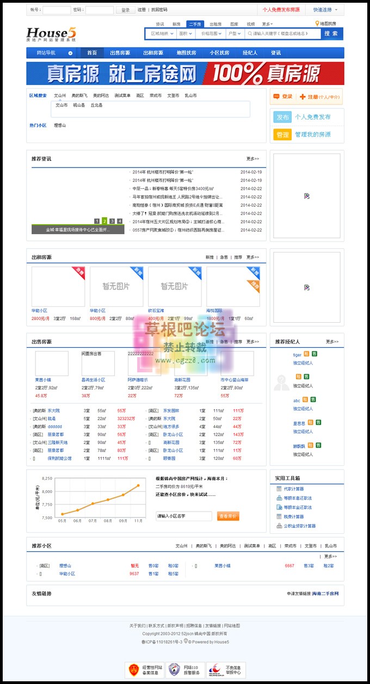Click the orange 管理 badge
Screen dimensions: 370x684
282,134
